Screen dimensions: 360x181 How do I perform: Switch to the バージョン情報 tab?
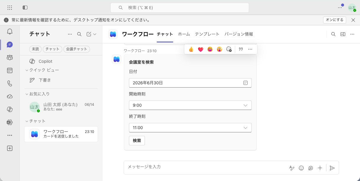239,34
